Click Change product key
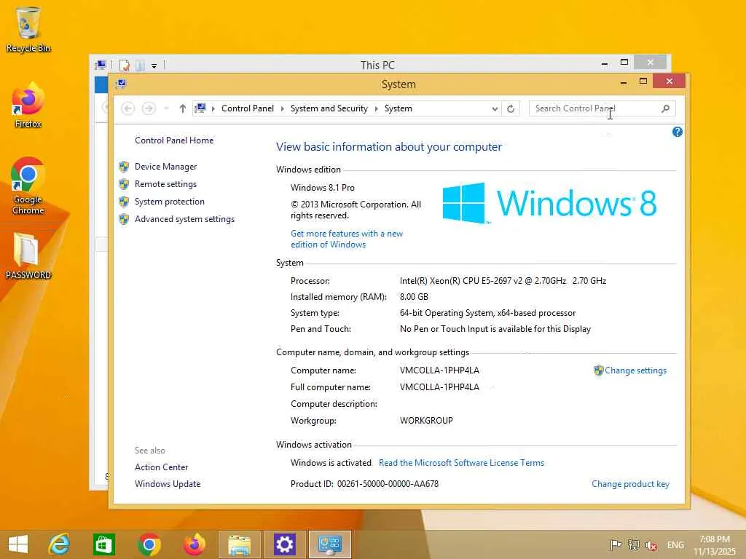The image size is (746, 559). pos(630,484)
